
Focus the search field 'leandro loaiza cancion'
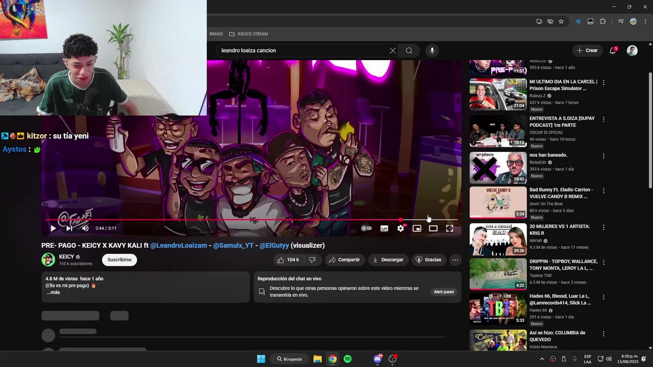tap(303, 50)
